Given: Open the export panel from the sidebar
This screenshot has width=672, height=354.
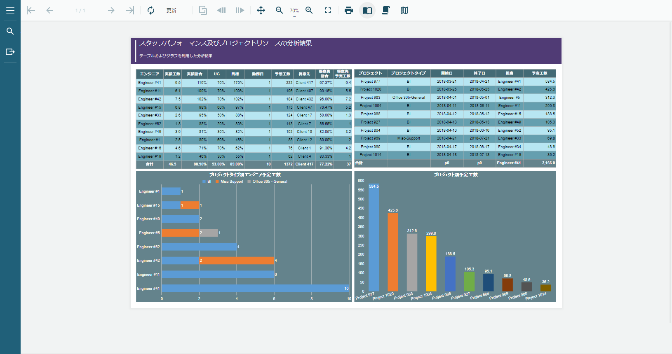Looking at the screenshot, I should point(10,52).
